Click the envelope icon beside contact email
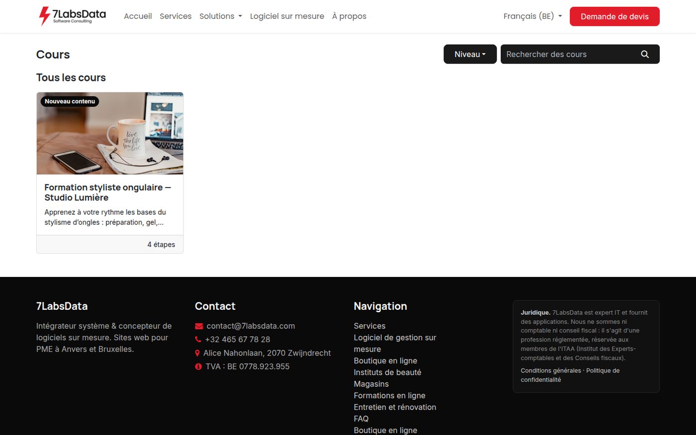 pyautogui.click(x=199, y=326)
